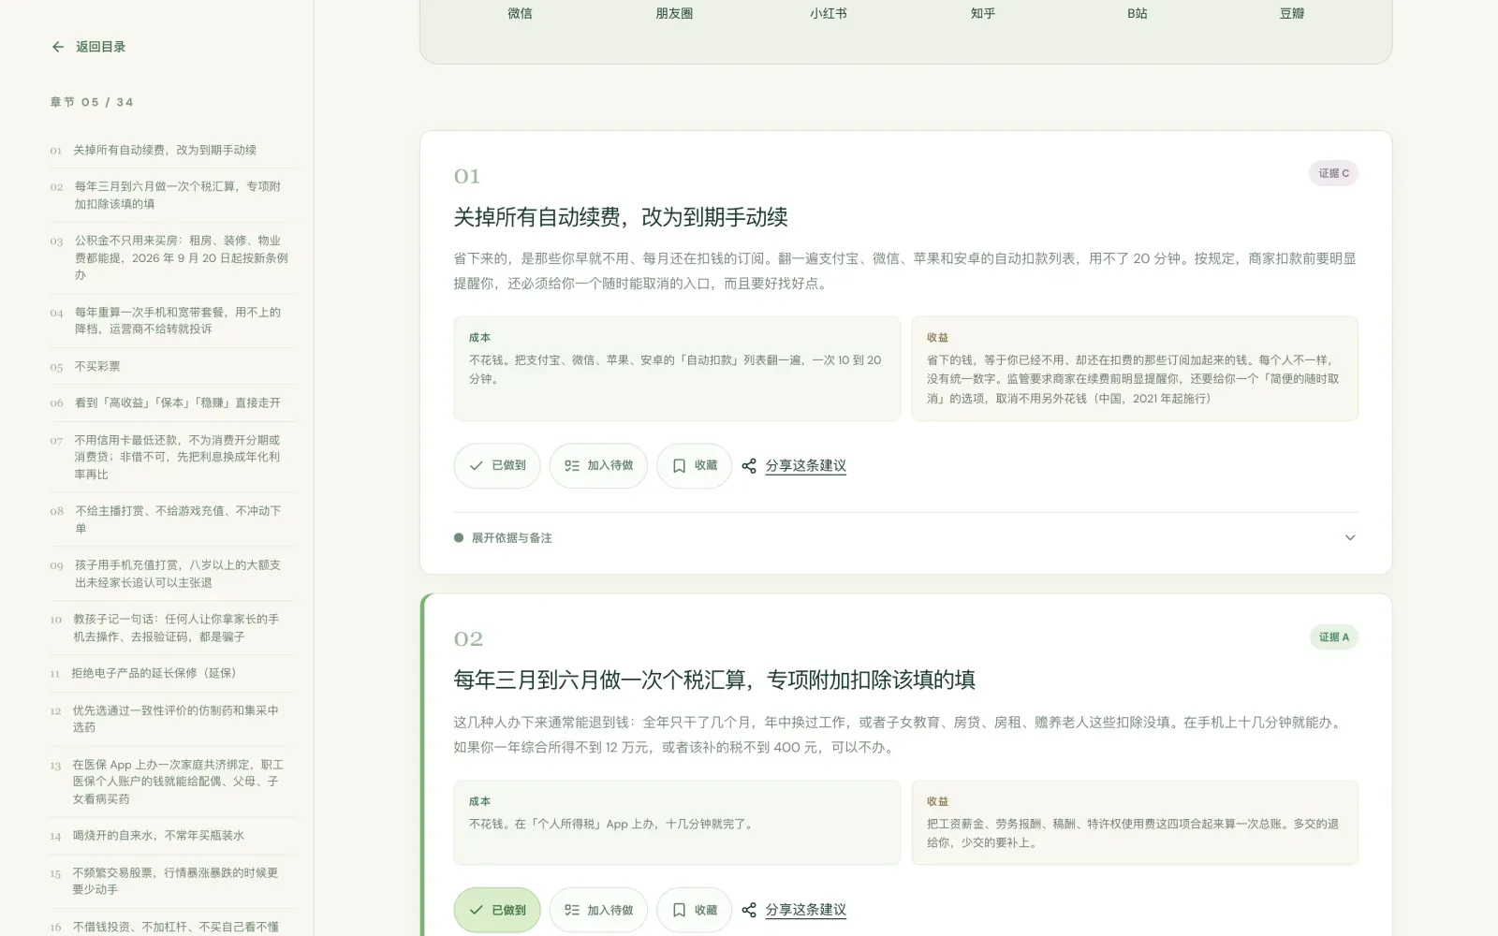Click the share icon in card 02
This screenshot has height=936, width=1498.
(x=749, y=910)
